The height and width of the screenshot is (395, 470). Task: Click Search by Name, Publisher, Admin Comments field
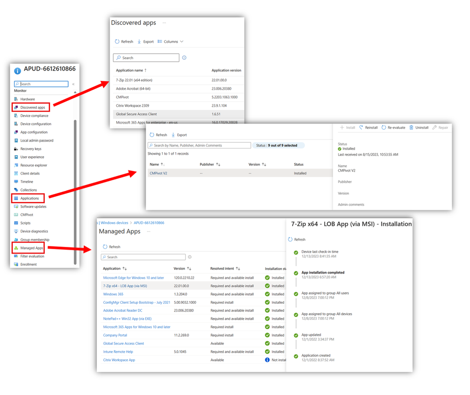[x=199, y=145]
